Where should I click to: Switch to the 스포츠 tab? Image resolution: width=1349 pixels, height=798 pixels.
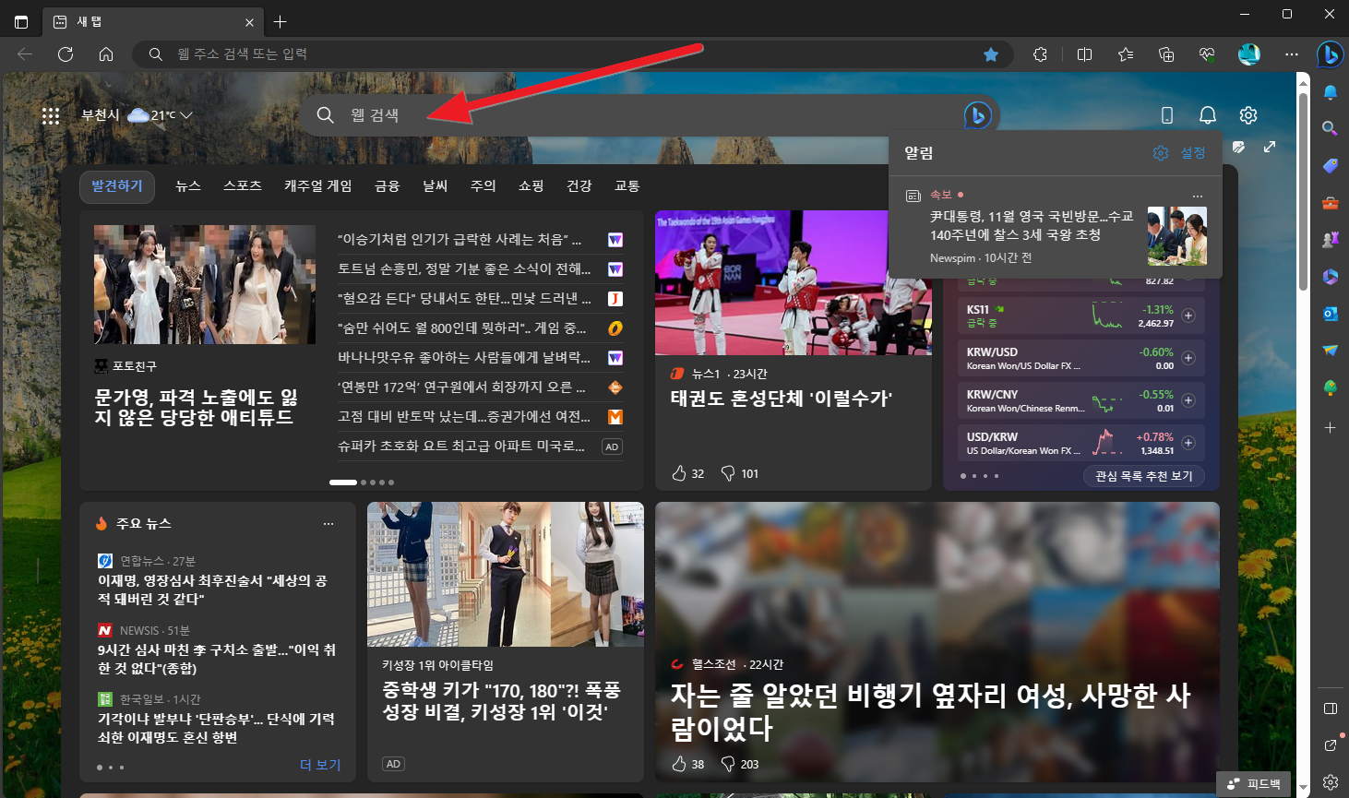point(241,185)
